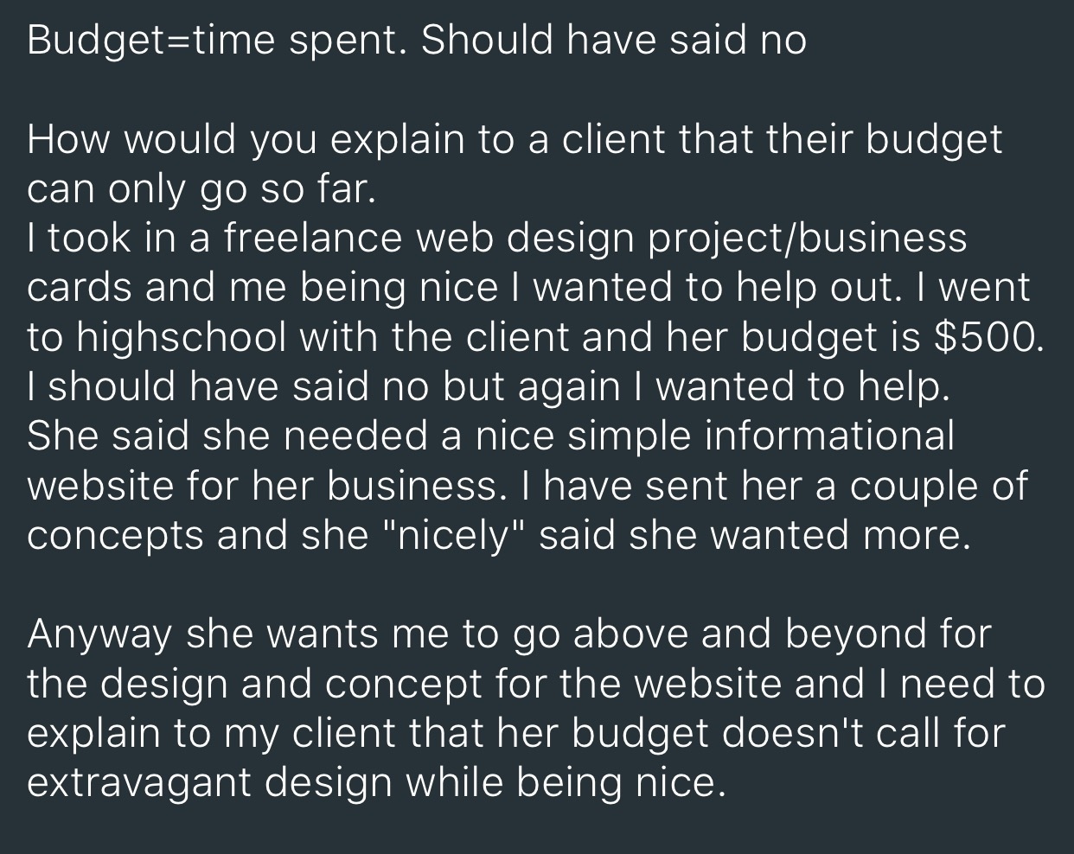Click the line starting "explain to my client"
Screen dimensions: 1074x854
(516, 734)
